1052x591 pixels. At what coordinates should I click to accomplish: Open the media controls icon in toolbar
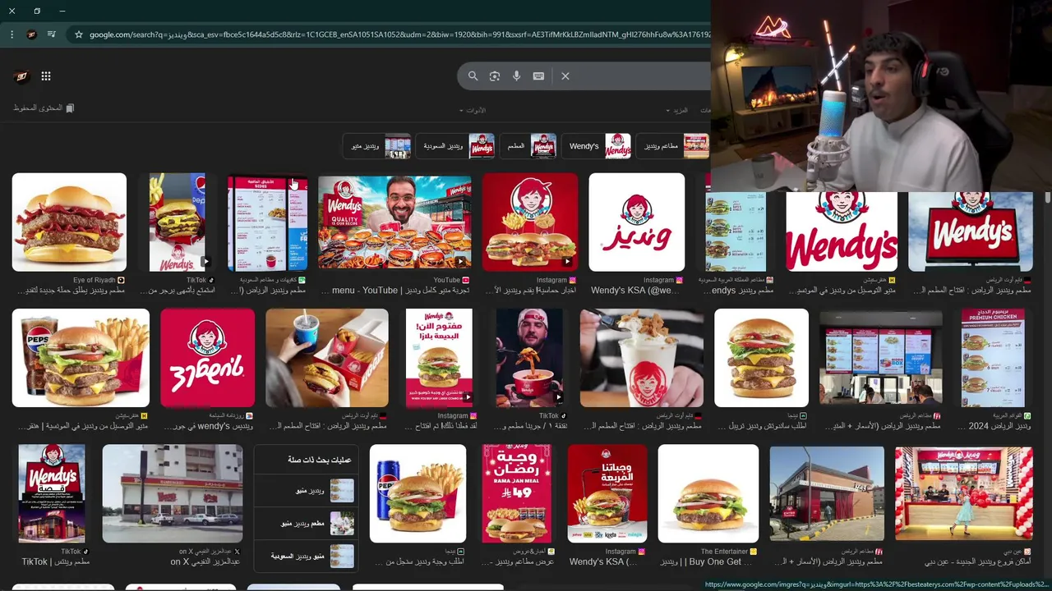[52, 34]
